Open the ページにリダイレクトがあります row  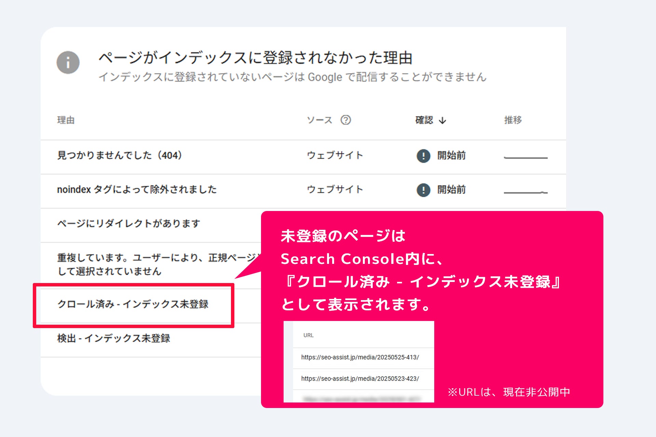click(x=128, y=224)
